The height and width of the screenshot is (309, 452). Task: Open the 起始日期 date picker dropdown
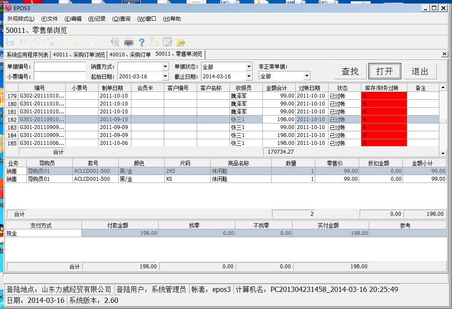coord(165,77)
